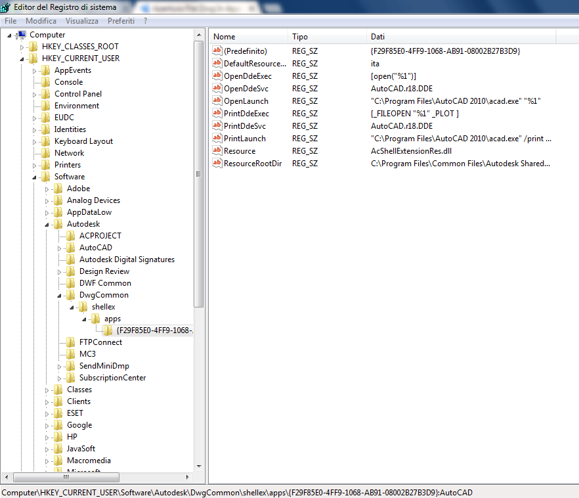Select the ResourceRootDir value icon
The height and width of the screenshot is (498, 579).
pyautogui.click(x=217, y=164)
